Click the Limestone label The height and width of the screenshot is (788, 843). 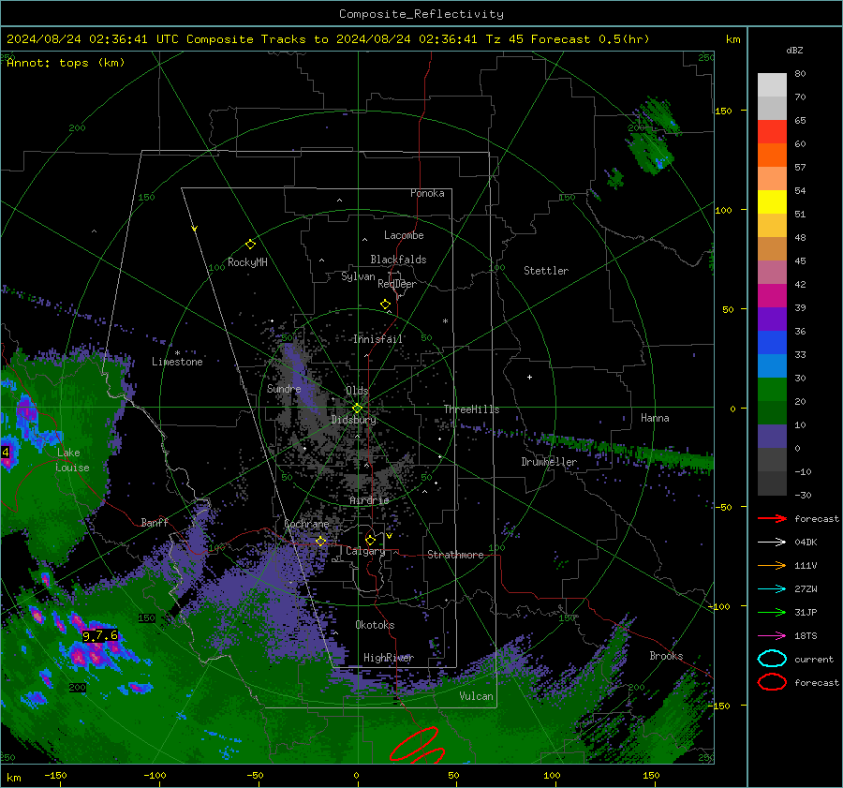(177, 362)
